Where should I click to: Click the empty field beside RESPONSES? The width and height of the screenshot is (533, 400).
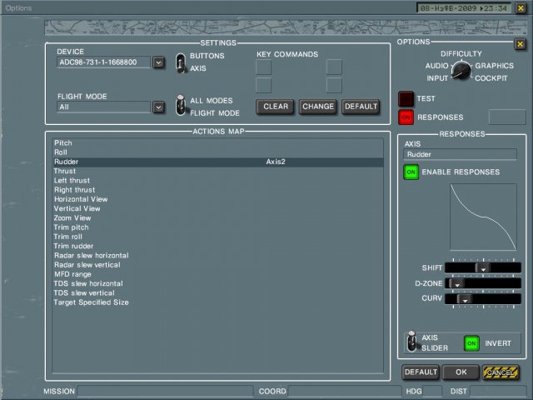(507, 117)
